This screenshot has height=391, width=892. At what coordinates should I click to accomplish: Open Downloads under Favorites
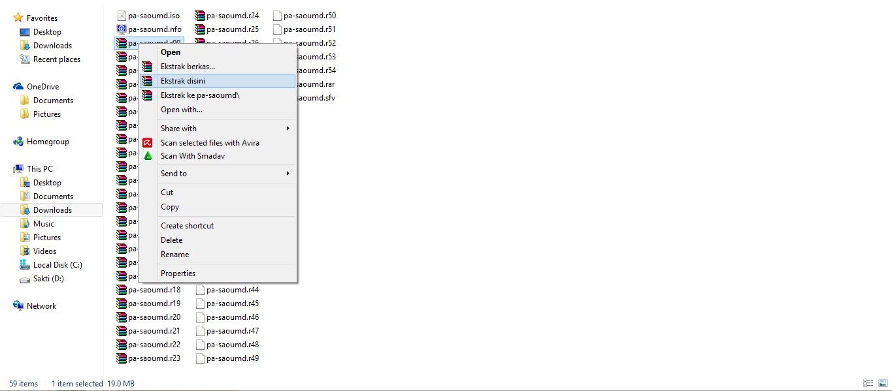point(52,45)
